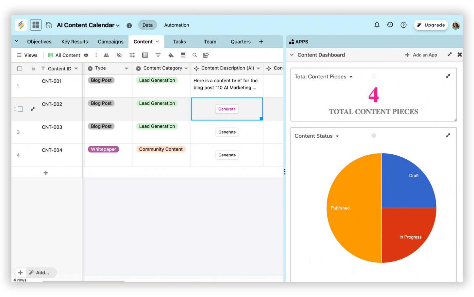This screenshot has width=474, height=297.
Task: Open the Content Category column dropdown
Action: 186,69
